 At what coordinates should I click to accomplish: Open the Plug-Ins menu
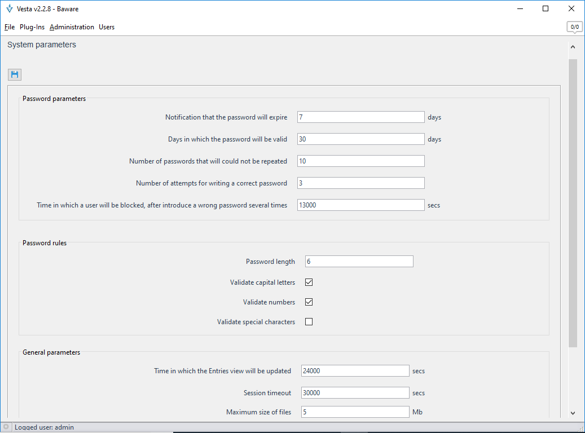point(32,27)
